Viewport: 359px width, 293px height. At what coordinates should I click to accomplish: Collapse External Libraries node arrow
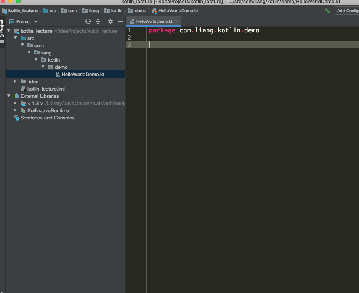[9, 96]
